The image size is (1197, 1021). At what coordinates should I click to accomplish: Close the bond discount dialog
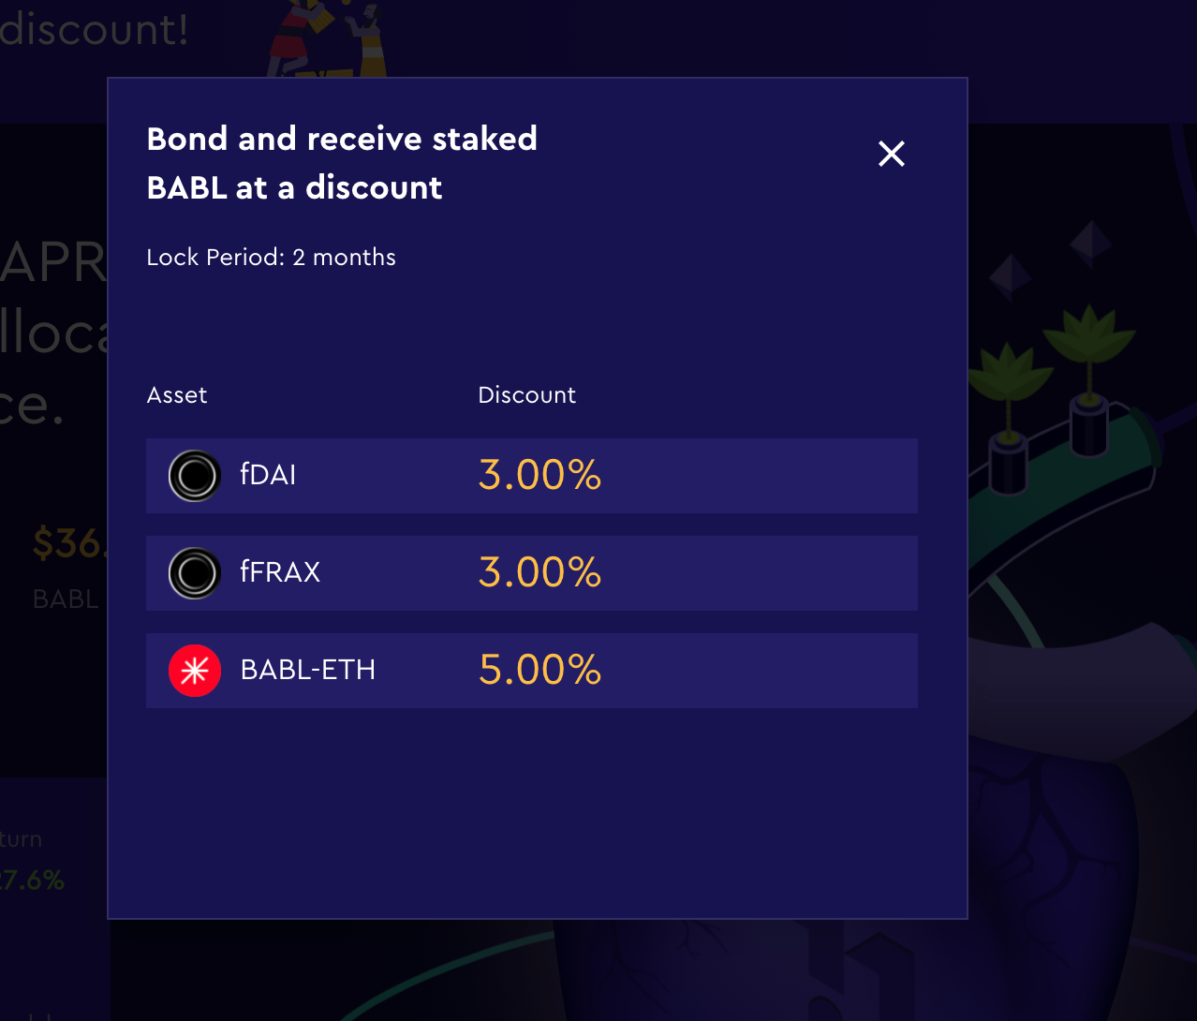[892, 154]
